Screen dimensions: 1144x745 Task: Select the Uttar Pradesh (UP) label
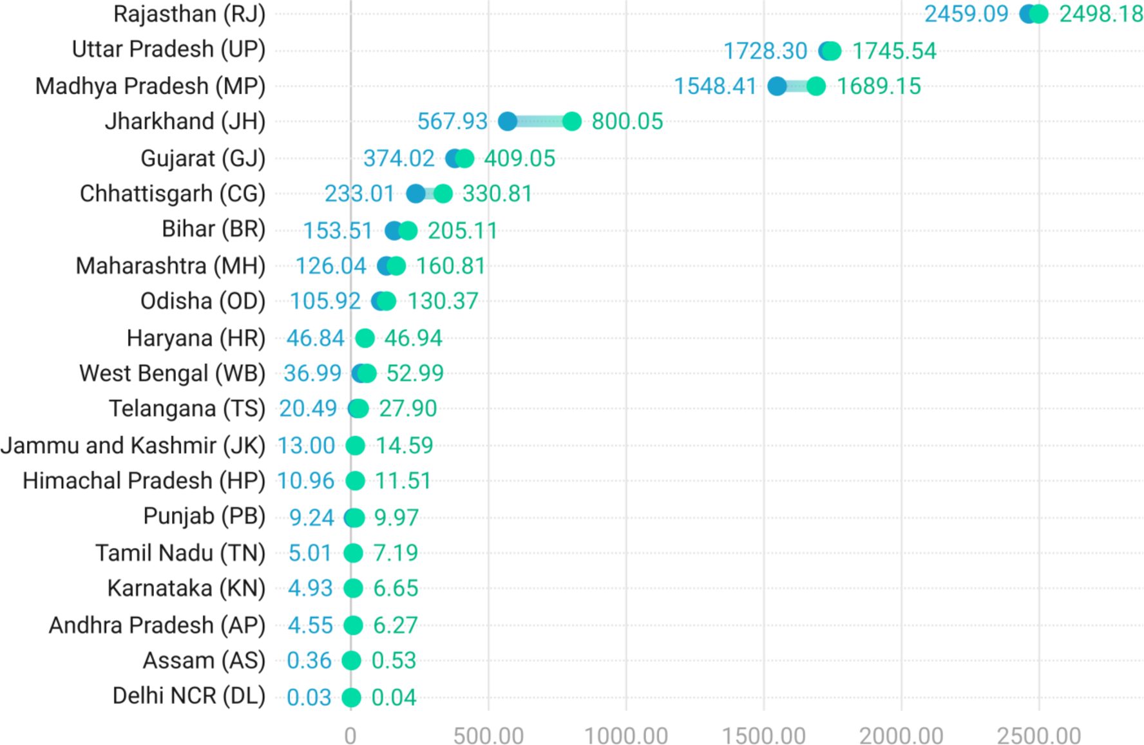pos(168,50)
